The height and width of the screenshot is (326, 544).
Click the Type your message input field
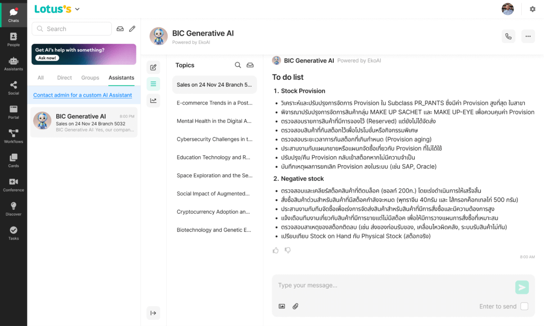pos(390,286)
